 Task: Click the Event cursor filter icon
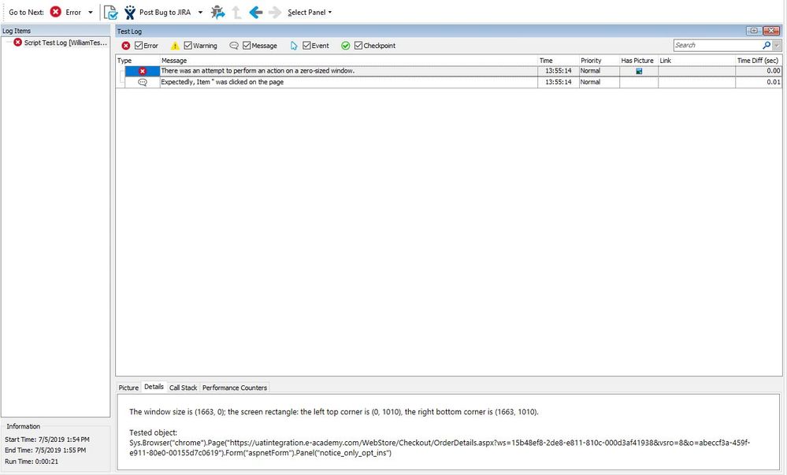click(294, 46)
